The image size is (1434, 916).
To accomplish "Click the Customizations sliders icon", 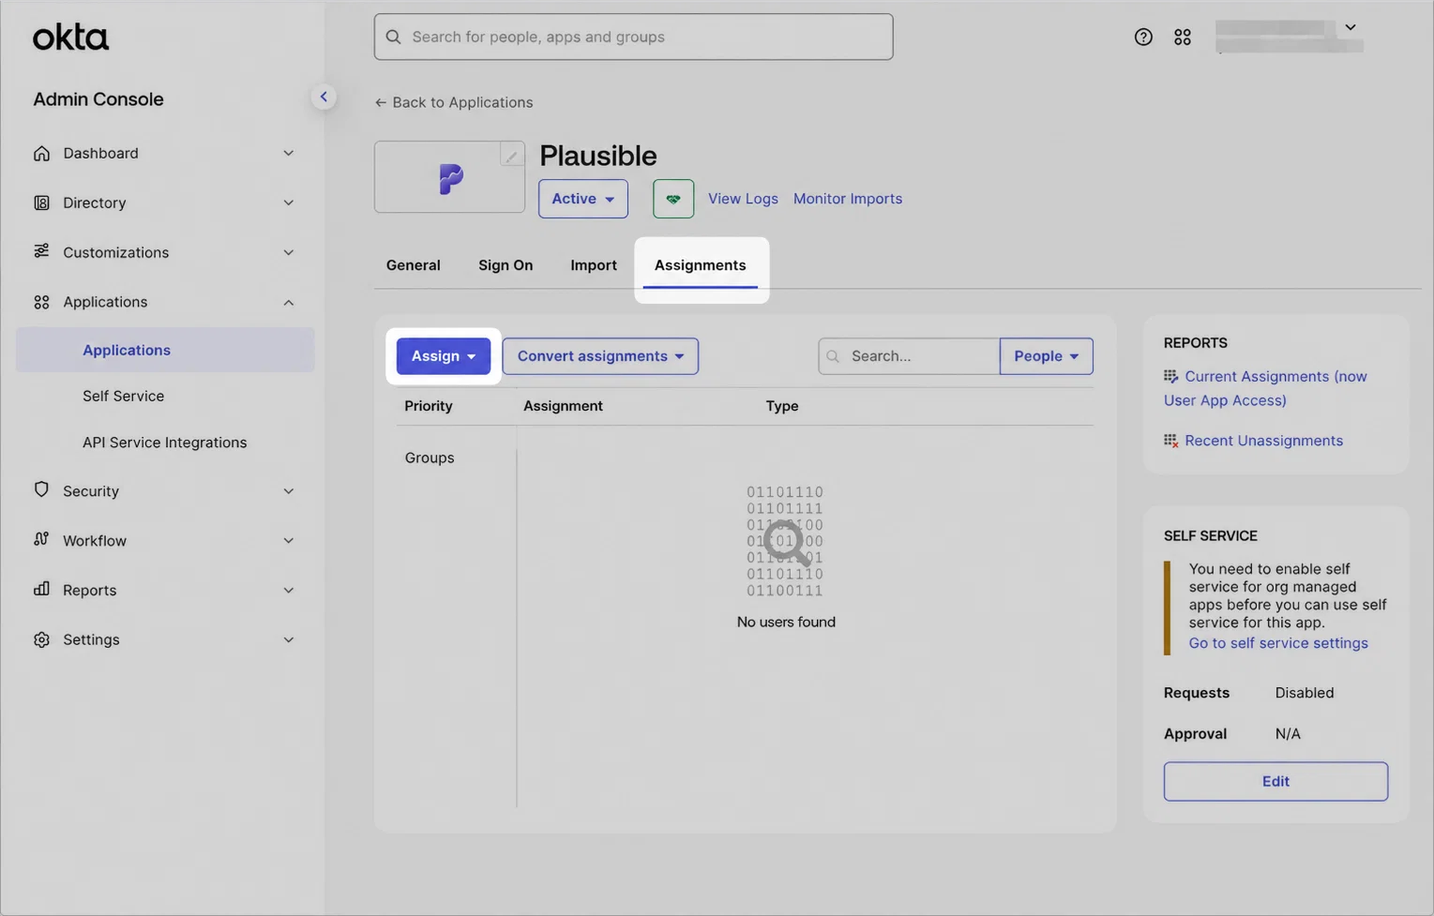I will click(x=41, y=251).
